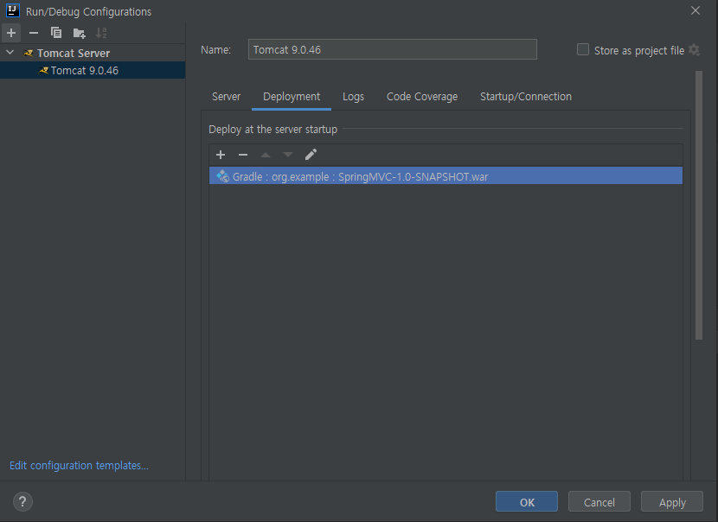Select the Tomcat 9.0.46 configuration

click(93, 71)
